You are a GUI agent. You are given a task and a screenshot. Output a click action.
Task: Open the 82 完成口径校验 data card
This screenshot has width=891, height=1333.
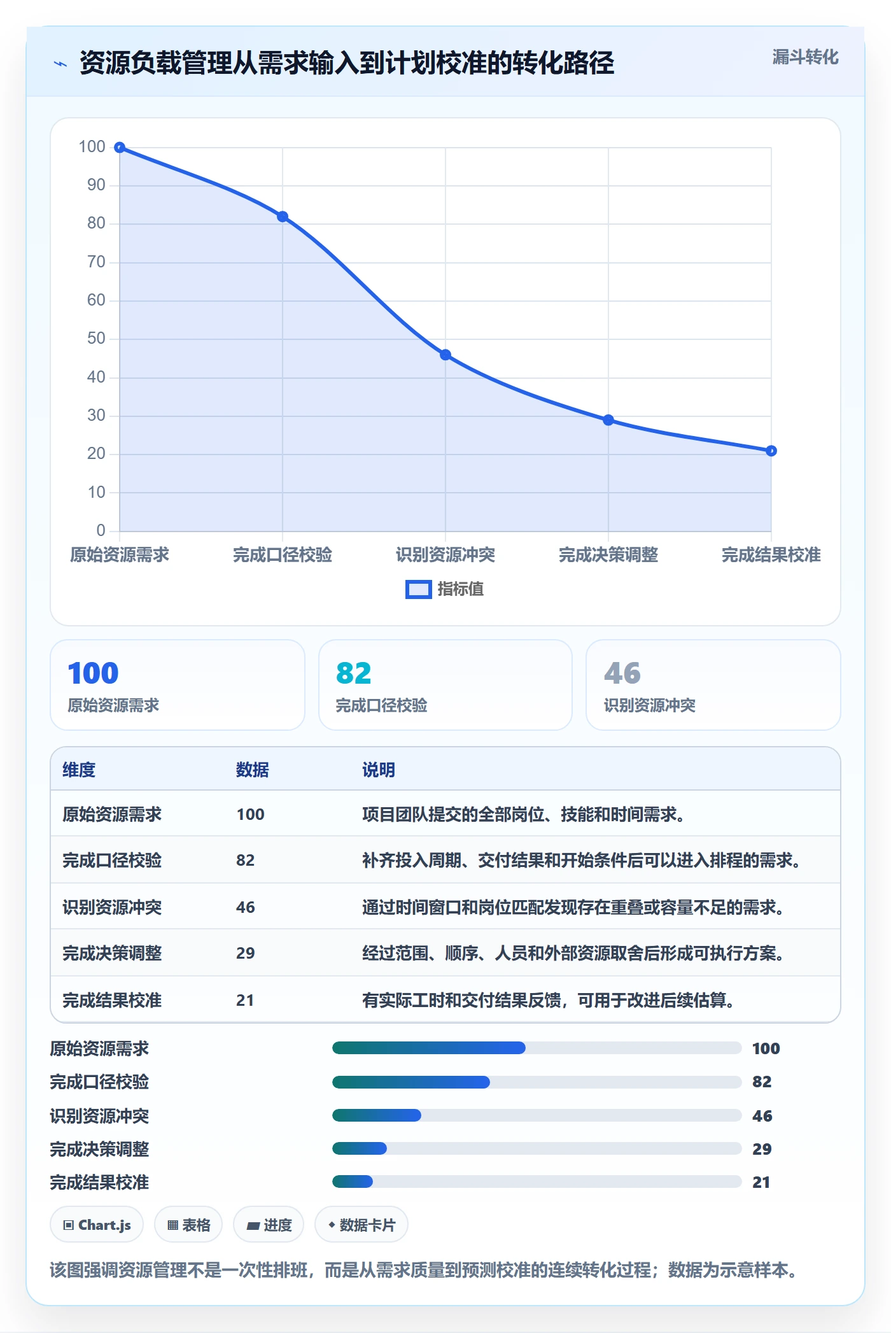[x=445, y=685]
